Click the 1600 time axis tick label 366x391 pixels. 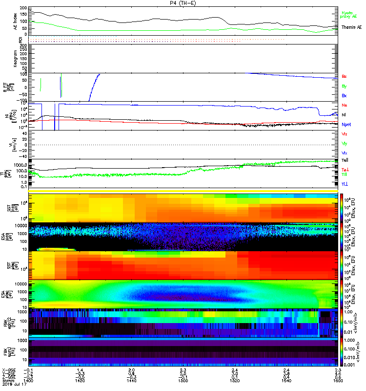(338, 381)
